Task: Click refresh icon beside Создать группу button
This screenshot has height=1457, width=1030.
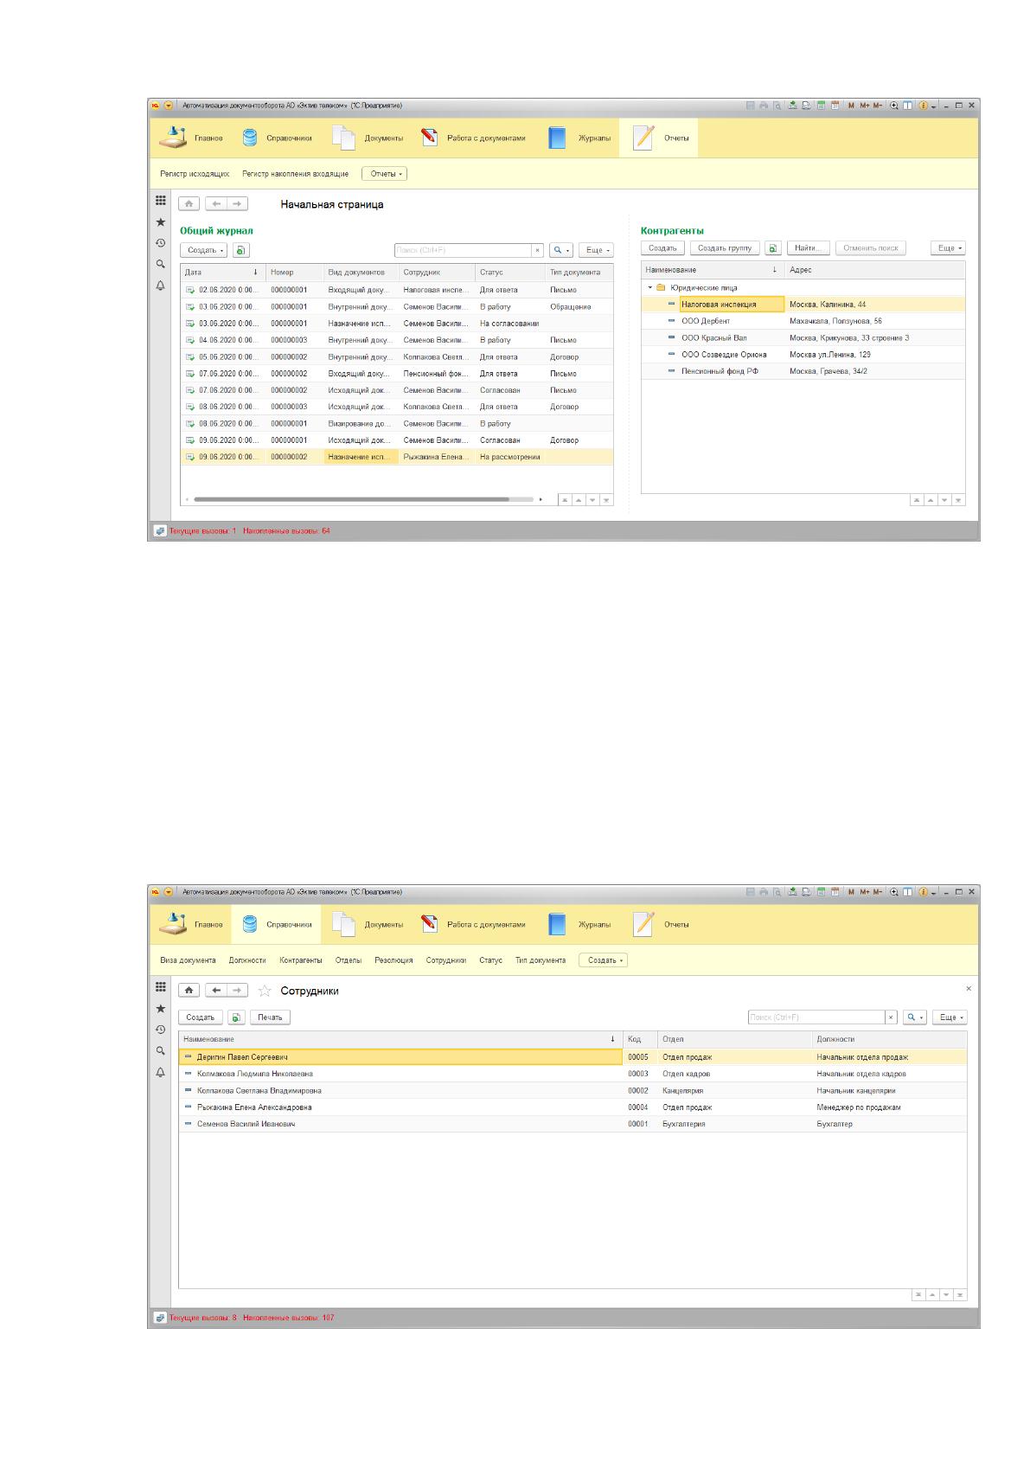Action: pos(773,247)
